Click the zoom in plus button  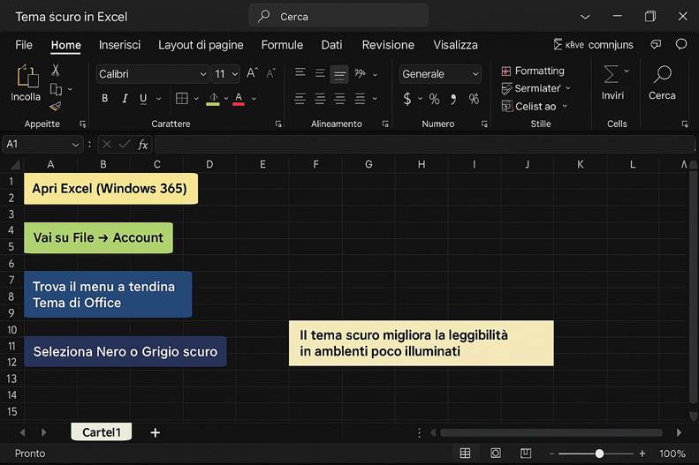[642, 454]
